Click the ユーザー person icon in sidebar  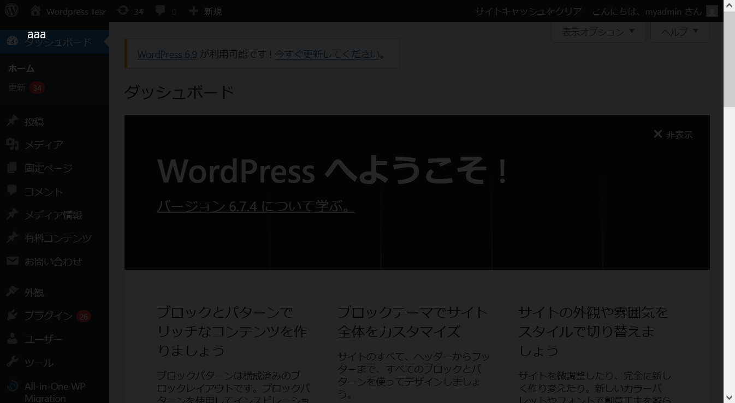[13, 339]
